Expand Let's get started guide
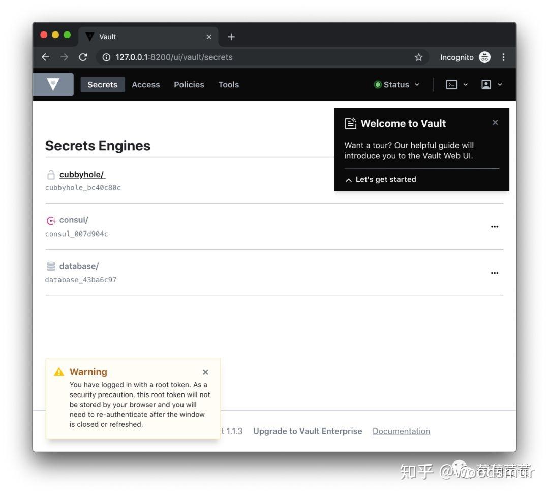 381,180
